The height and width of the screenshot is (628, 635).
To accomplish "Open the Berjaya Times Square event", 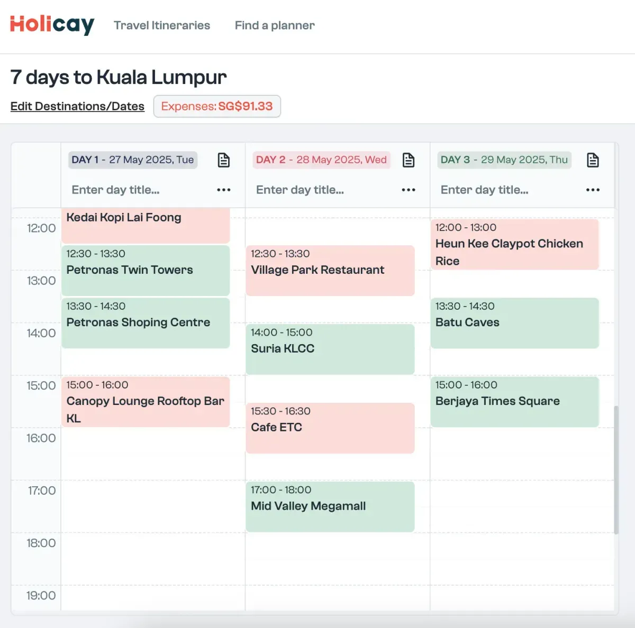I will (x=514, y=402).
